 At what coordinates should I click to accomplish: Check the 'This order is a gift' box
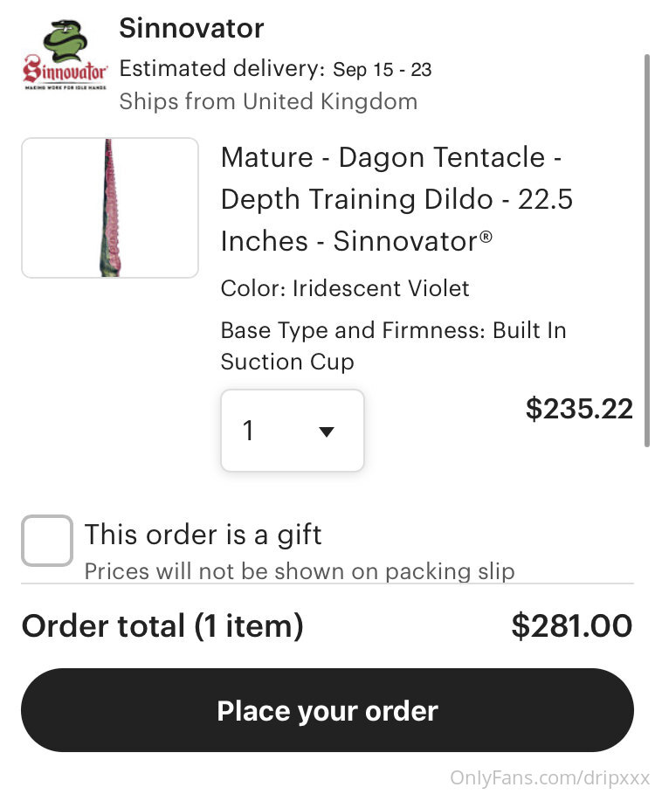47,541
